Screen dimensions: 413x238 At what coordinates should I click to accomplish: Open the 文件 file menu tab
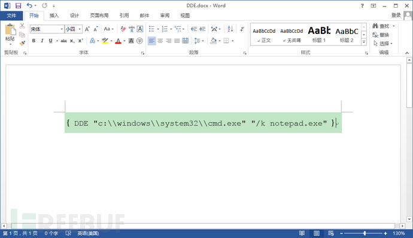click(11, 16)
